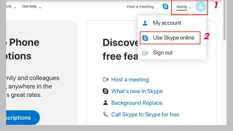Screen dimensions: 233x131
Task: Click Skype icon beside Use Skype online
Action: click(x=145, y=38)
